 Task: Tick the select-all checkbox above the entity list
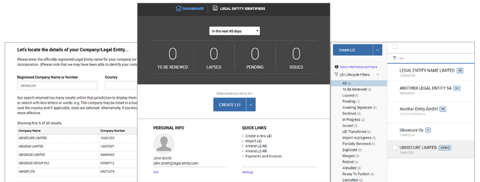click(x=395, y=46)
